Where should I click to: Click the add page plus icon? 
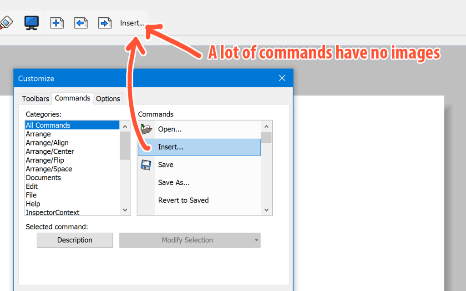point(57,23)
